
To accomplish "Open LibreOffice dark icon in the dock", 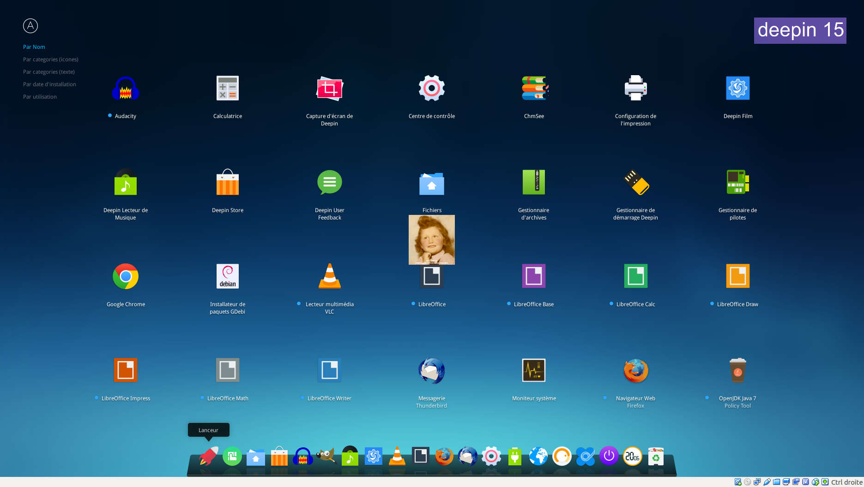I will click(x=421, y=456).
